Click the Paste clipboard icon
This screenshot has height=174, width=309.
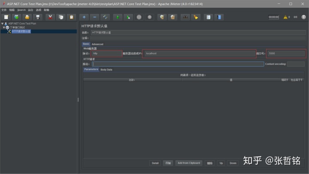tap(72, 17)
